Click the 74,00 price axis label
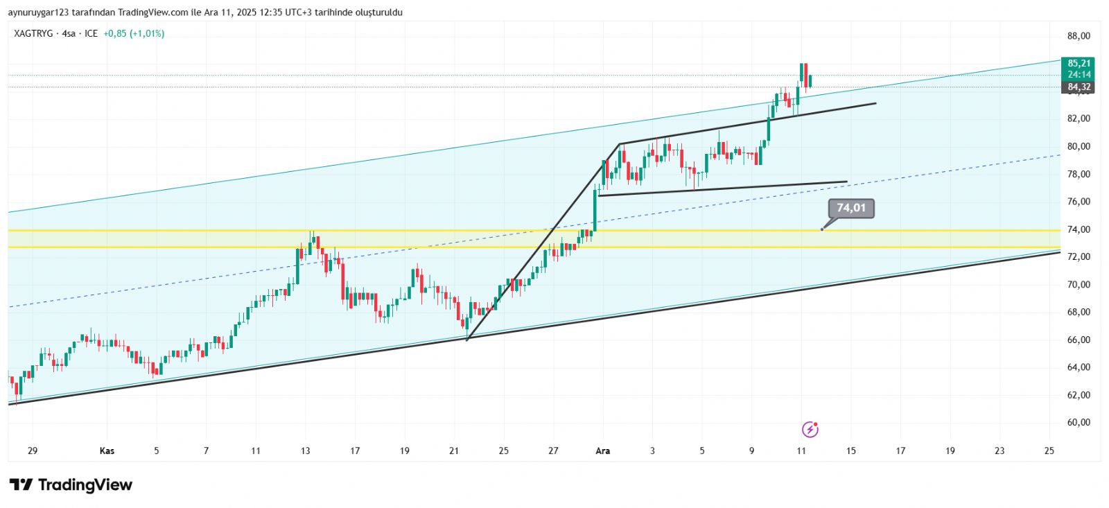 click(x=1079, y=229)
